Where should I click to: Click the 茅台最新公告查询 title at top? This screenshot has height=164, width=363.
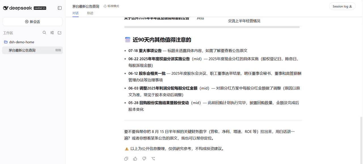[86, 6]
